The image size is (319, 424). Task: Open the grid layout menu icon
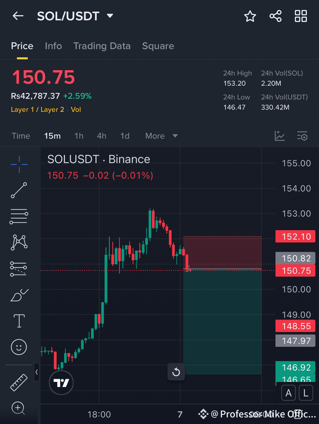pyautogui.click(x=301, y=16)
